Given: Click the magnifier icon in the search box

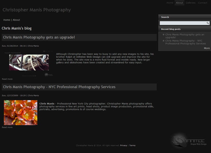Looking at the screenshot, I should pos(208,23).
